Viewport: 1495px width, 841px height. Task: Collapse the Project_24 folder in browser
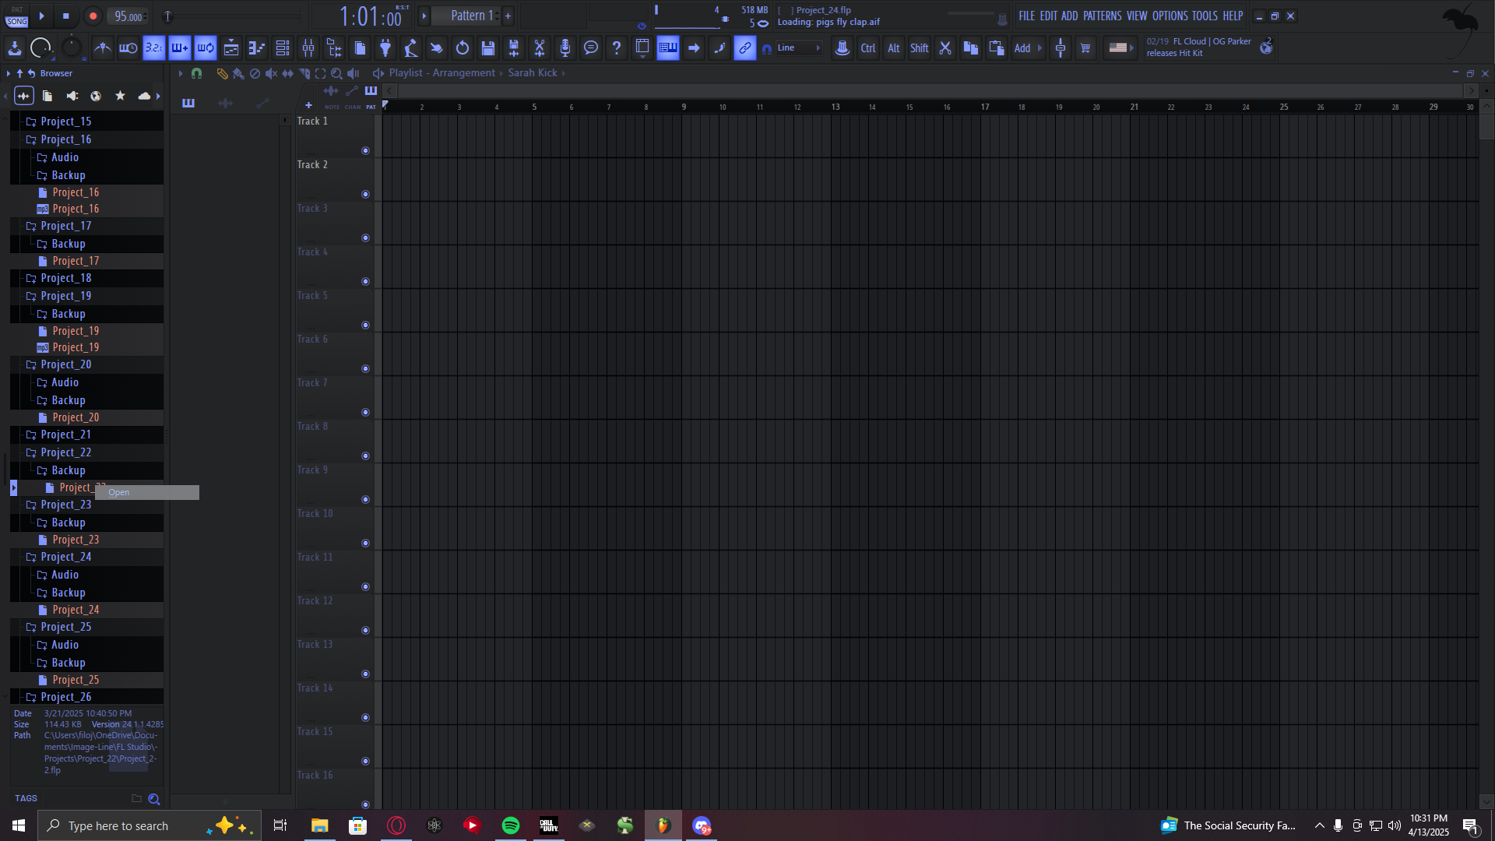[65, 557]
